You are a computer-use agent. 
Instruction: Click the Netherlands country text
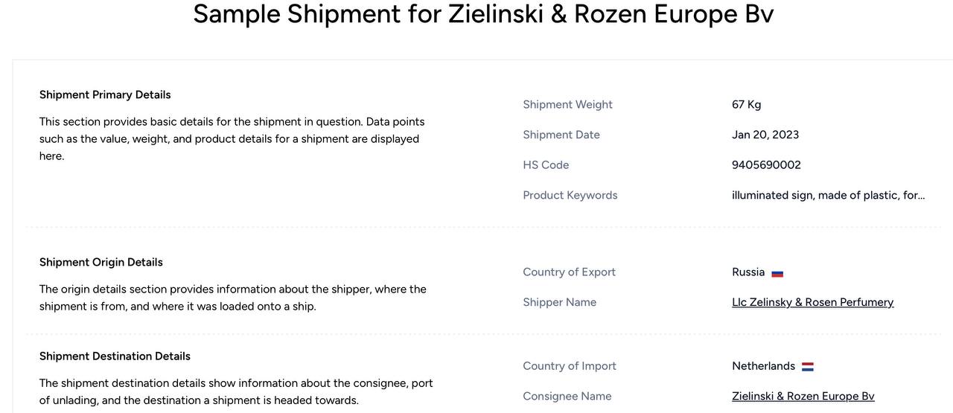764,366
